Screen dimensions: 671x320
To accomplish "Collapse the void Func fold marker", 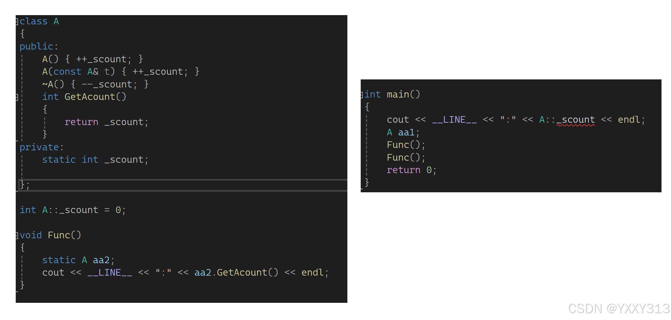I will click(17, 235).
